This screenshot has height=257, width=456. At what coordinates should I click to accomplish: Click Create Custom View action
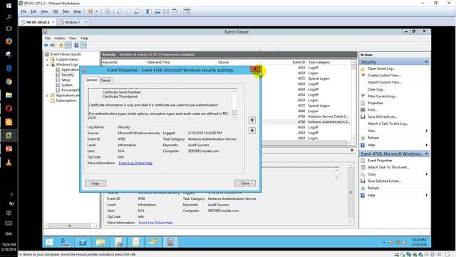[x=384, y=75]
